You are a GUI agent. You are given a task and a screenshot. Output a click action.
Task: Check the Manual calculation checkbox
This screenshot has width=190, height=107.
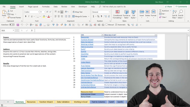click(x=106, y=25)
